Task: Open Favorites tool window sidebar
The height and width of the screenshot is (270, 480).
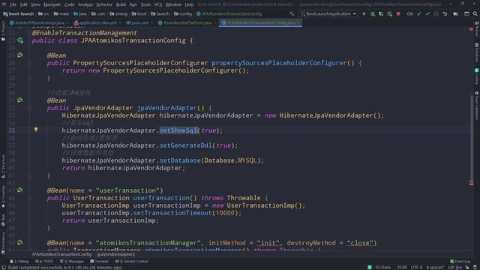Action: (x=3, y=196)
